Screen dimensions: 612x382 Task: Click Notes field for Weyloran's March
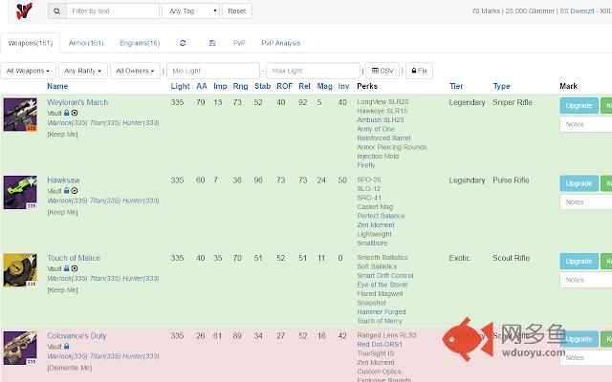(586, 124)
